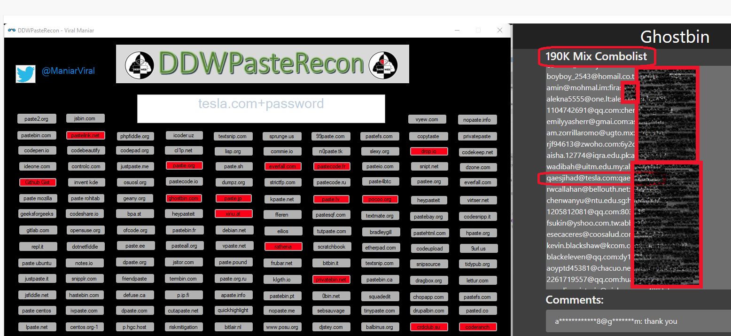Click the geeksforgeeks button

click(37, 214)
